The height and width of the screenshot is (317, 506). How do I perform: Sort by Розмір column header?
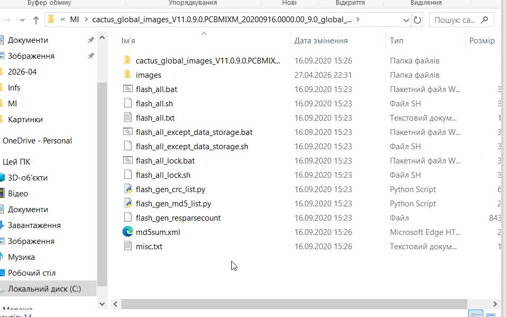coord(482,41)
